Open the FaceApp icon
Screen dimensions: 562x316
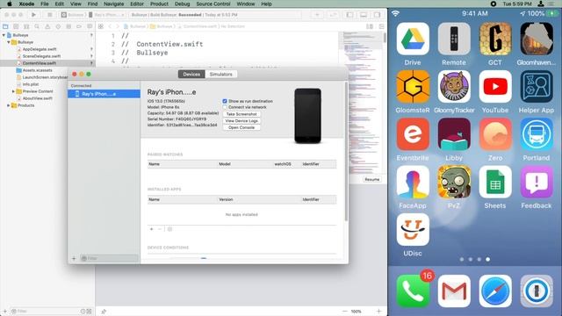tap(413, 182)
